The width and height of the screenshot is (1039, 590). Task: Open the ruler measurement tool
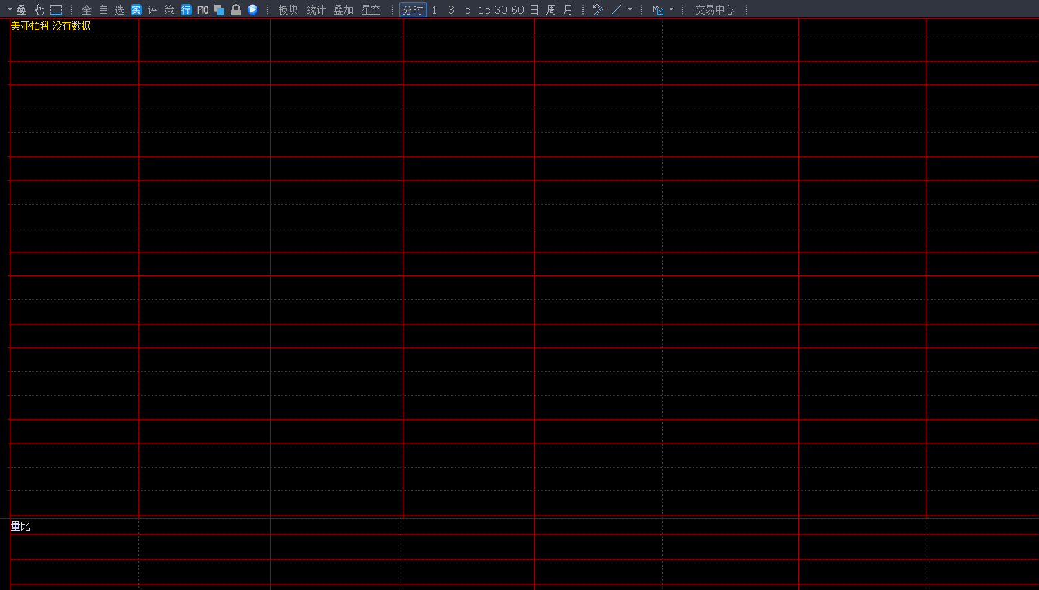tap(56, 10)
